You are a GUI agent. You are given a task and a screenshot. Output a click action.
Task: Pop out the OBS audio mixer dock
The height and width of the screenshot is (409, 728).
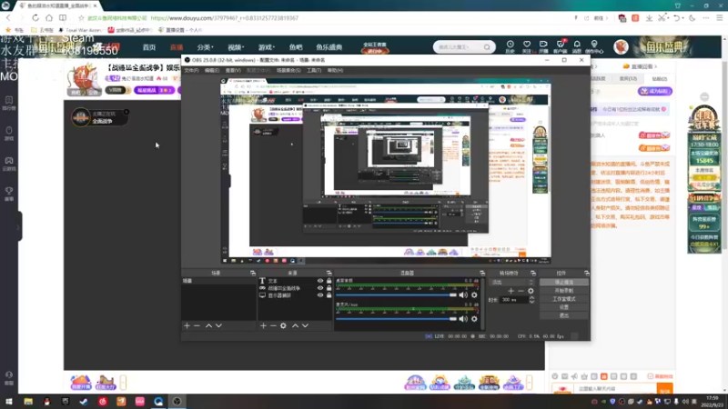(x=482, y=274)
